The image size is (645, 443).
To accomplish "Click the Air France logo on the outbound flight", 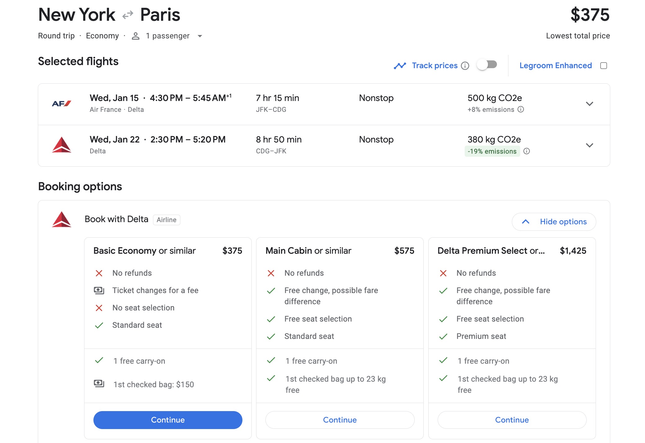I will click(x=61, y=103).
